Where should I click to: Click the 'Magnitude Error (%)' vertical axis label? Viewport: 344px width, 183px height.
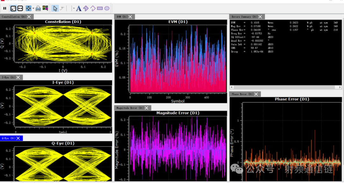pyautogui.click(x=117, y=150)
